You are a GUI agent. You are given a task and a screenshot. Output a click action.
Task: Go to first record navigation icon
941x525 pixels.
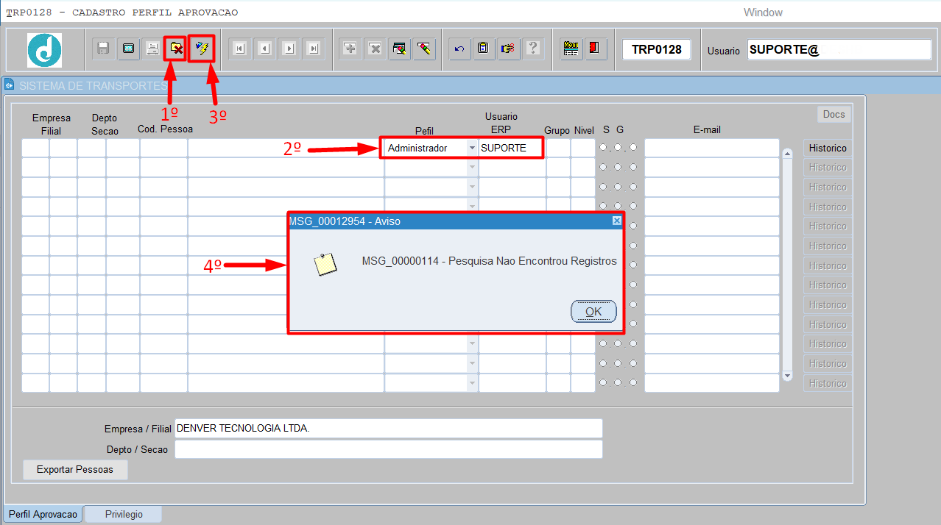pyautogui.click(x=239, y=49)
